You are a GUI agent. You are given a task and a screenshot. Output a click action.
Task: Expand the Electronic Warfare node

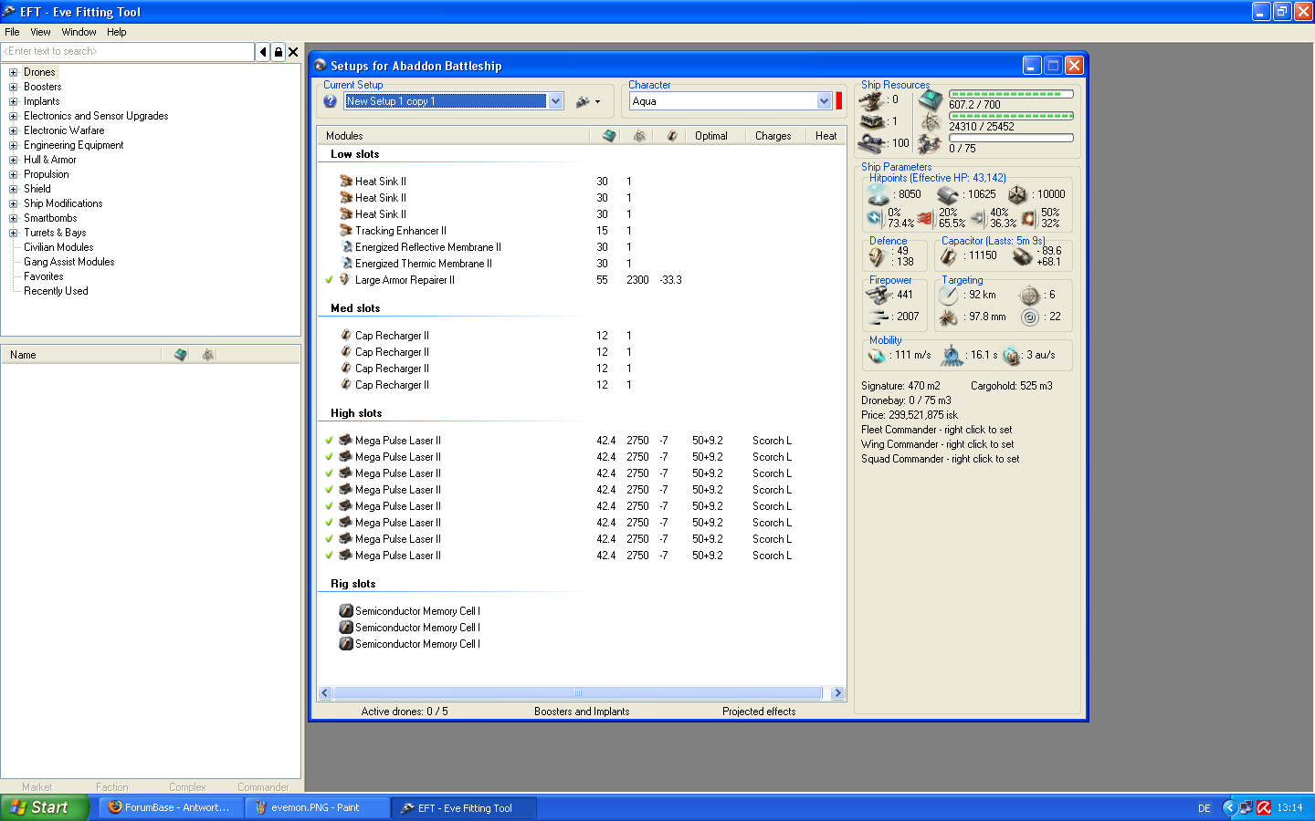[13, 130]
